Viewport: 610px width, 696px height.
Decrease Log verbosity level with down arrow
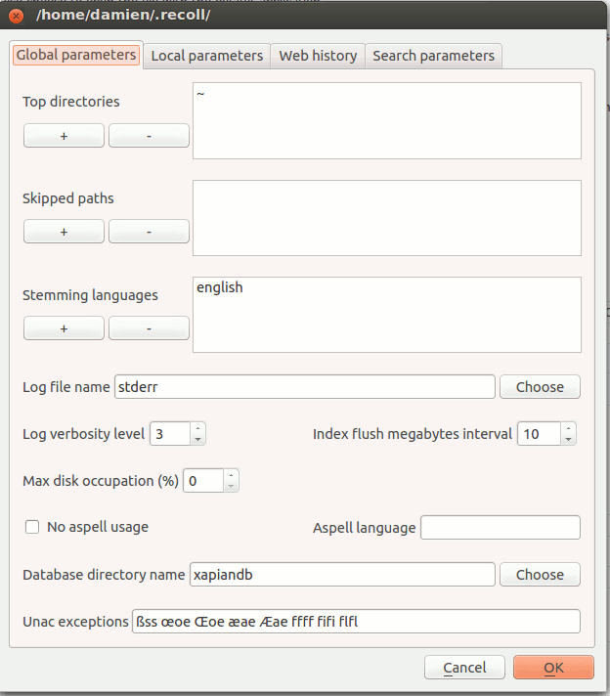pos(198,440)
